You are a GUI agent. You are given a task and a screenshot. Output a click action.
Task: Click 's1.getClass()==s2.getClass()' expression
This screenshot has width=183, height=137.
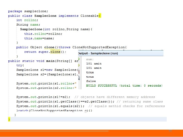coord(82,101)
